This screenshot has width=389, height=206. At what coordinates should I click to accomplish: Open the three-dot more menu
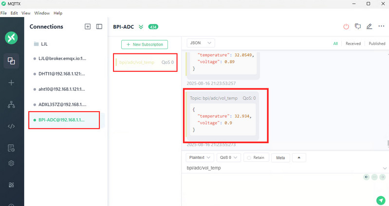(381, 26)
